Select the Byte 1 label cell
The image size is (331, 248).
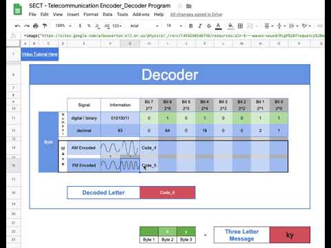coord(149,240)
